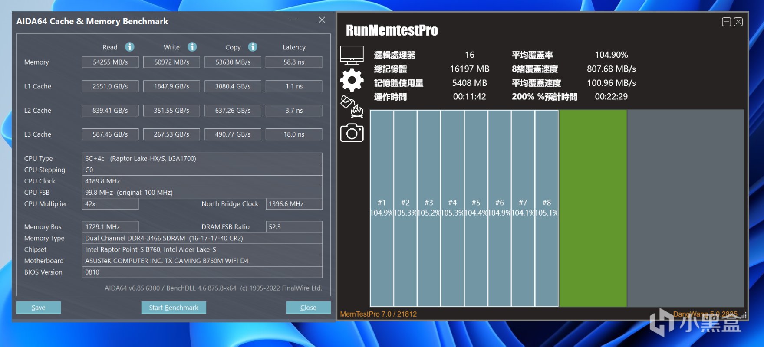
Task: Click memtest thread bar #6
Action: pos(500,208)
